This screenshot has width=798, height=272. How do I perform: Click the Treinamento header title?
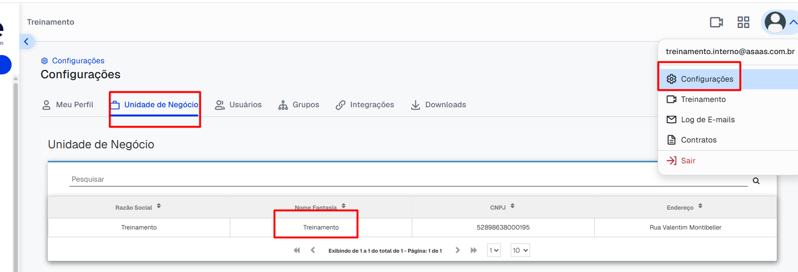tap(51, 22)
